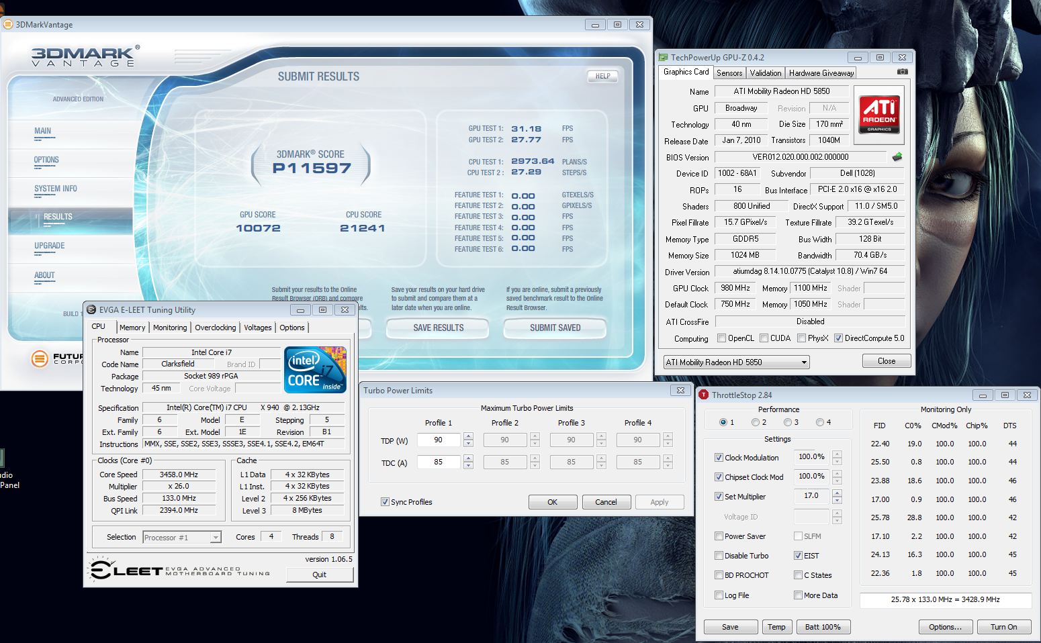The width and height of the screenshot is (1041, 643).
Task: Click the EVGA E-LEET title bar icon
Action: [x=91, y=309]
